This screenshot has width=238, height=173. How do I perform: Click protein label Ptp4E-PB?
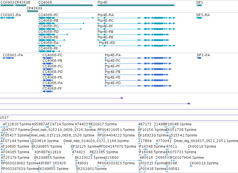pyautogui.click(x=112, y=72)
